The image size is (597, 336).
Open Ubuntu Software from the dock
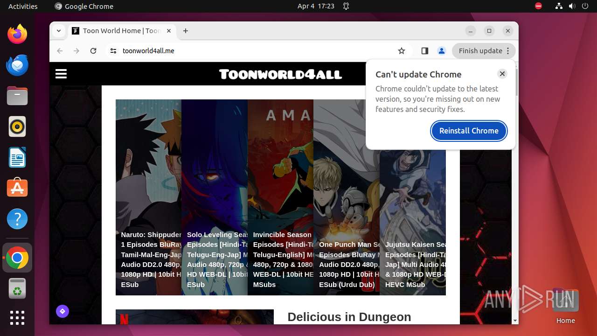[x=17, y=188]
